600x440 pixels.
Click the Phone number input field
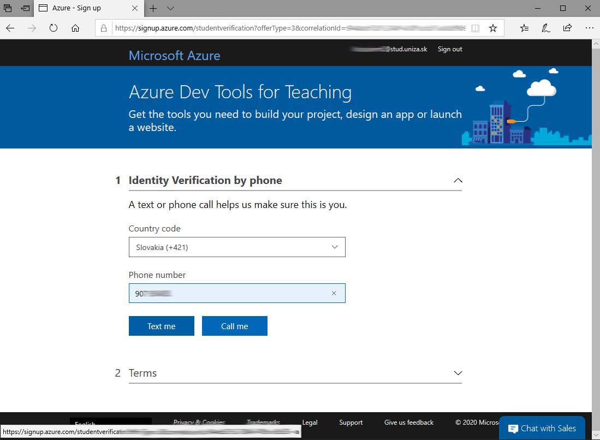point(237,293)
